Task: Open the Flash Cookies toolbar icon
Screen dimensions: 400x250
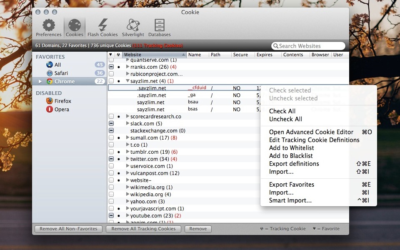Action: (x=102, y=26)
